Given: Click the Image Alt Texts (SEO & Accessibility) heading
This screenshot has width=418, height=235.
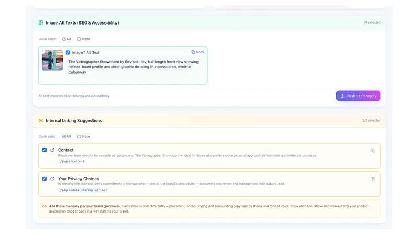Looking at the screenshot, I should (82, 23).
